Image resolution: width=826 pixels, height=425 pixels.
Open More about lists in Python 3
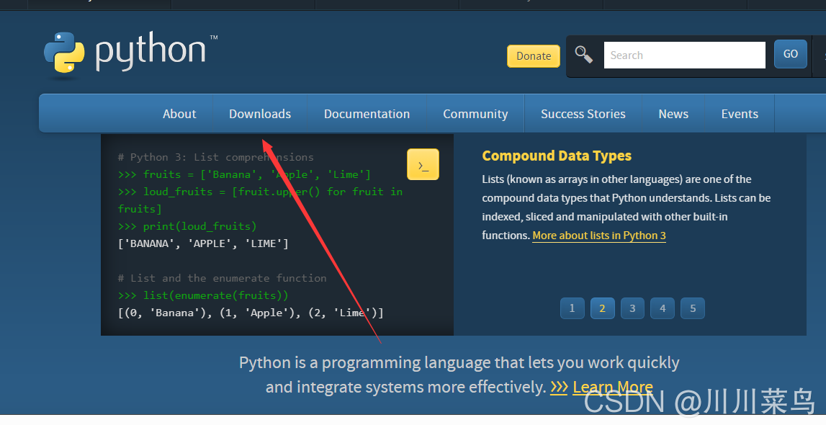click(x=599, y=236)
